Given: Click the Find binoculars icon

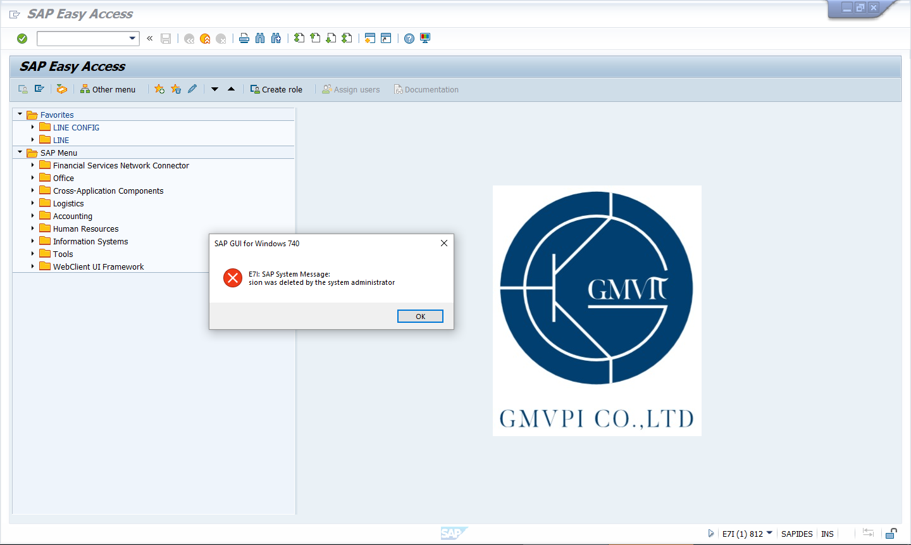Looking at the screenshot, I should [x=260, y=39].
